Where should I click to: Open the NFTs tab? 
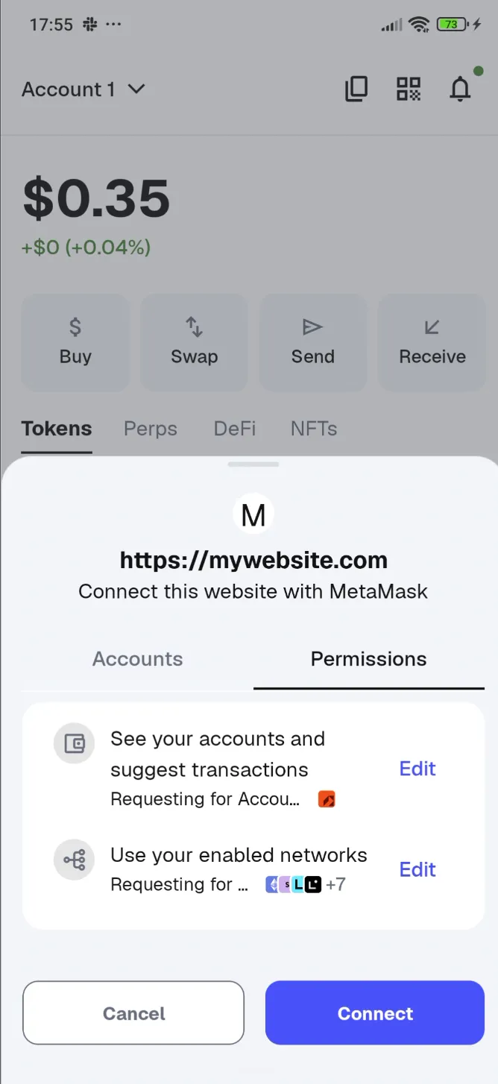[313, 429]
